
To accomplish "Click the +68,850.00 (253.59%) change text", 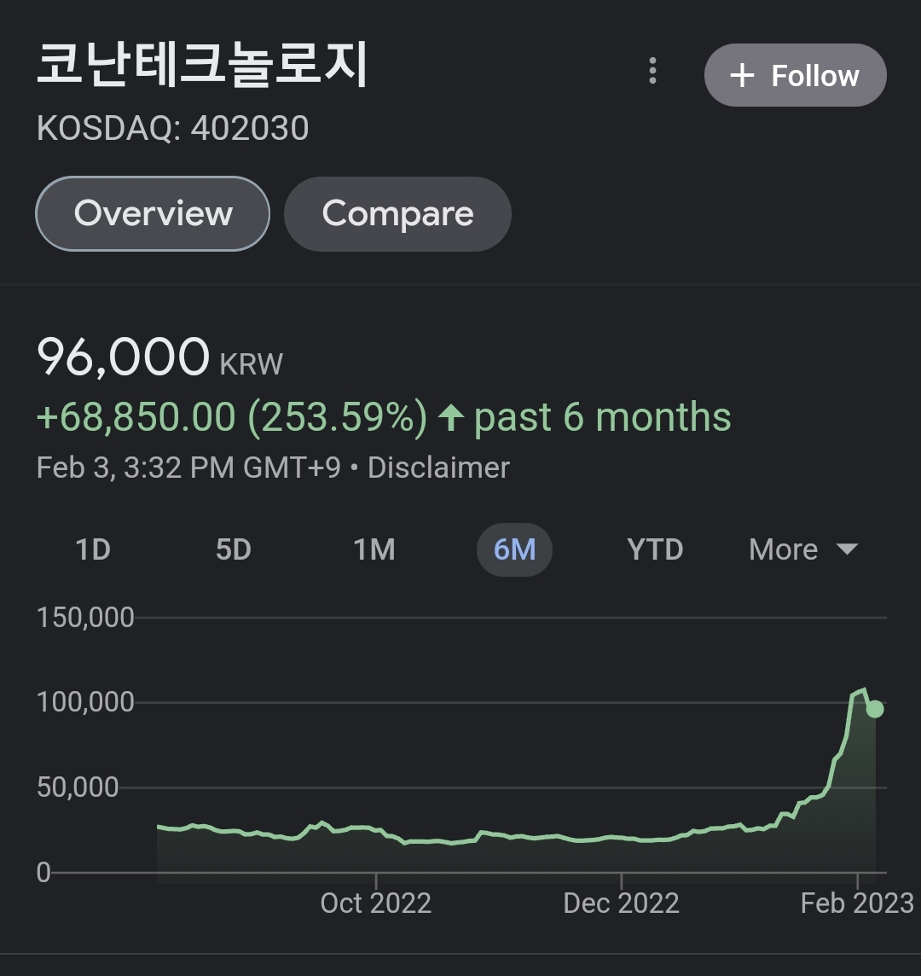I will coord(232,416).
